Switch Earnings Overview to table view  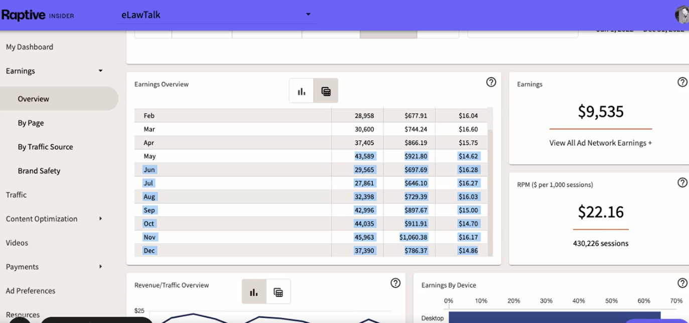(326, 91)
